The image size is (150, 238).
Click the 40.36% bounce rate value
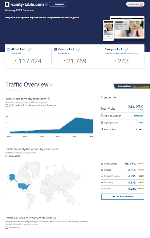pyautogui.click(x=139, y=130)
